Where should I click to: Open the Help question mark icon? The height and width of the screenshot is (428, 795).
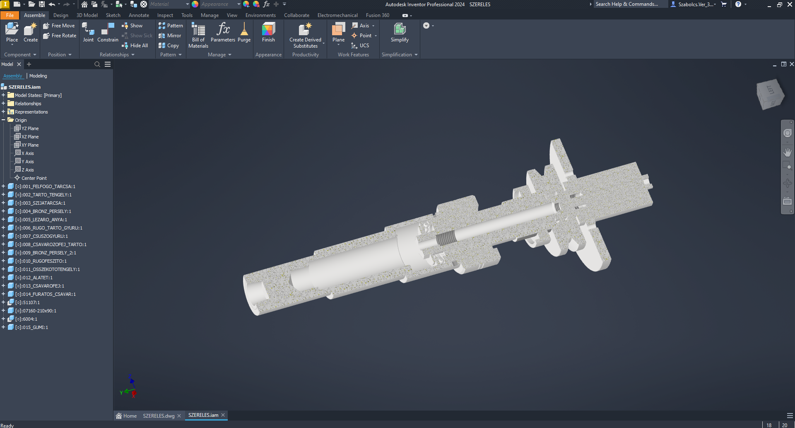(x=738, y=4)
